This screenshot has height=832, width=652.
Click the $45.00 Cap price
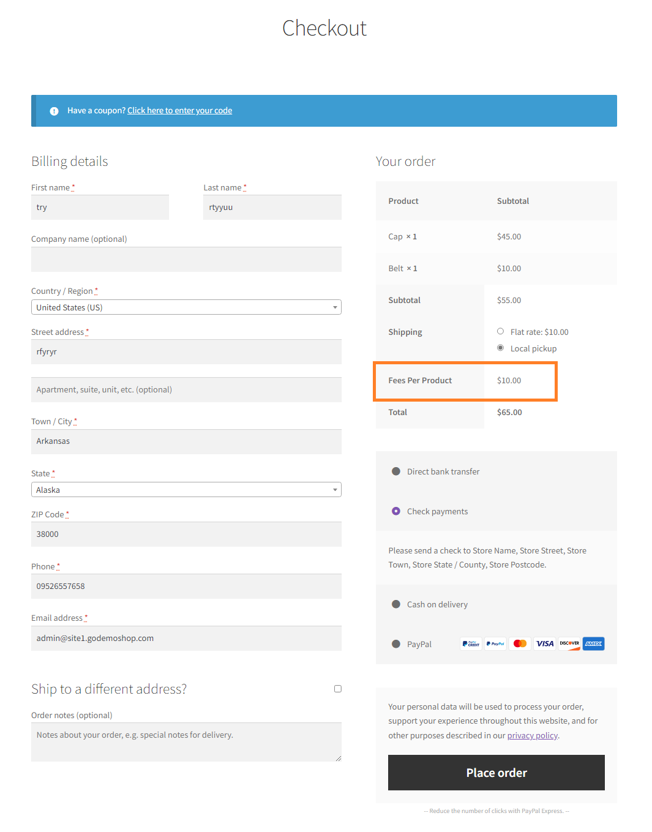click(509, 236)
